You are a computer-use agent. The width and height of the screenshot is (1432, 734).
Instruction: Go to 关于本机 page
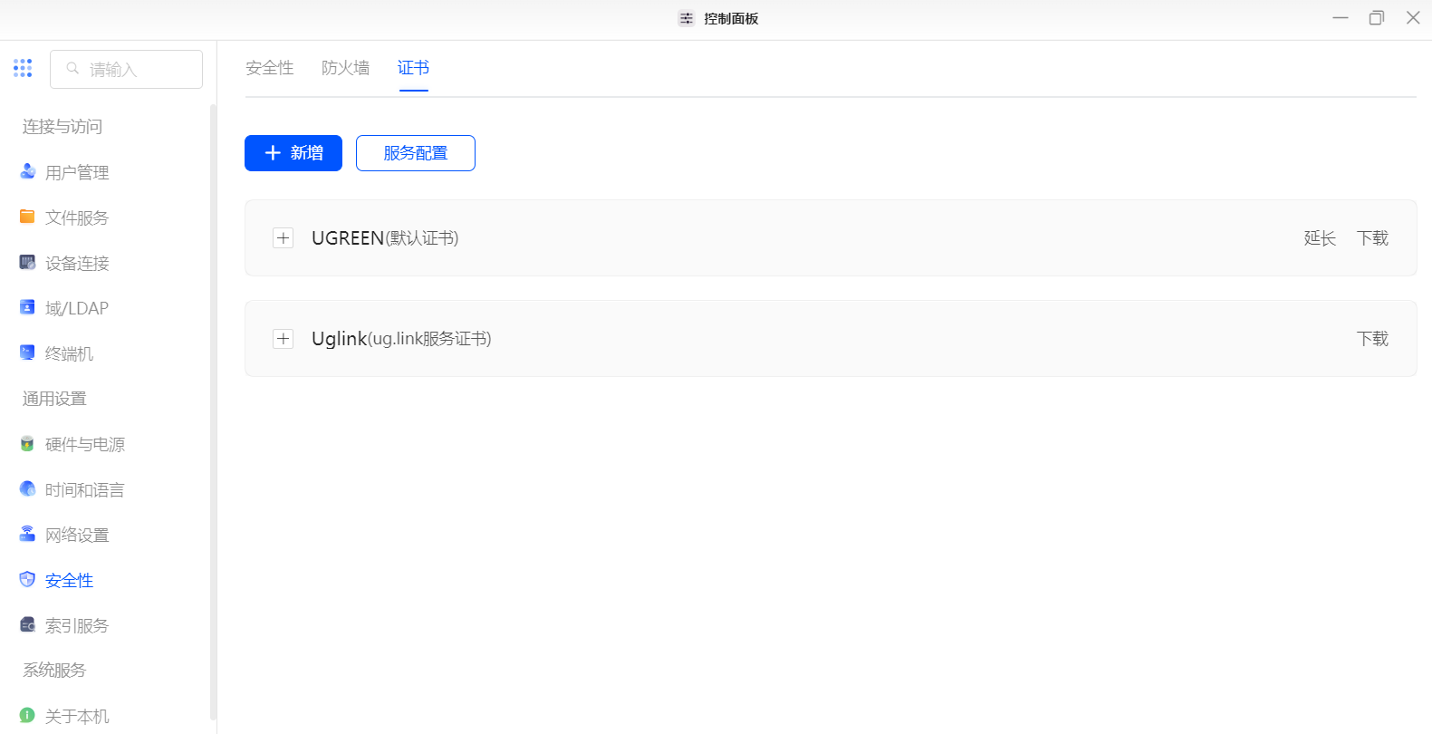[77, 716]
